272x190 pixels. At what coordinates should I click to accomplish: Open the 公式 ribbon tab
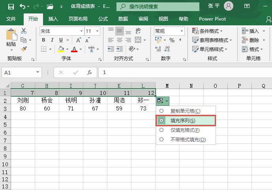coord(103,19)
